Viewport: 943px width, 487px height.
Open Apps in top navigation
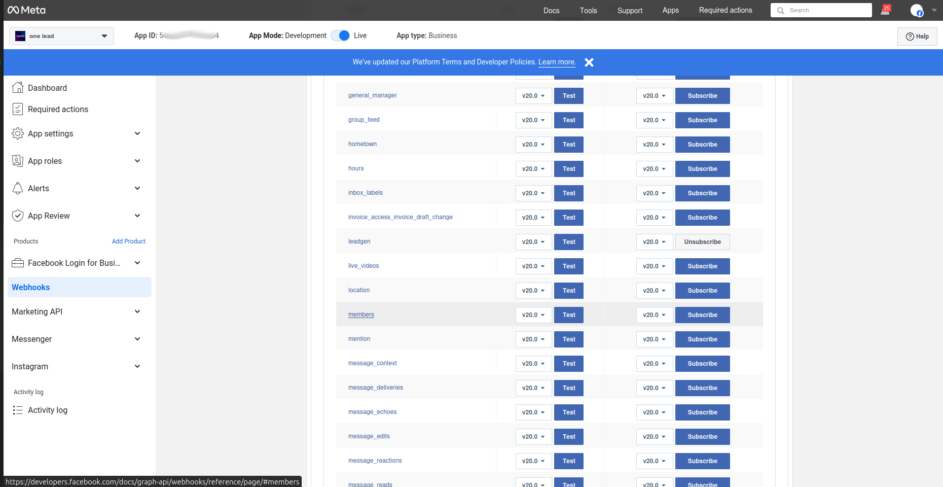pos(670,10)
